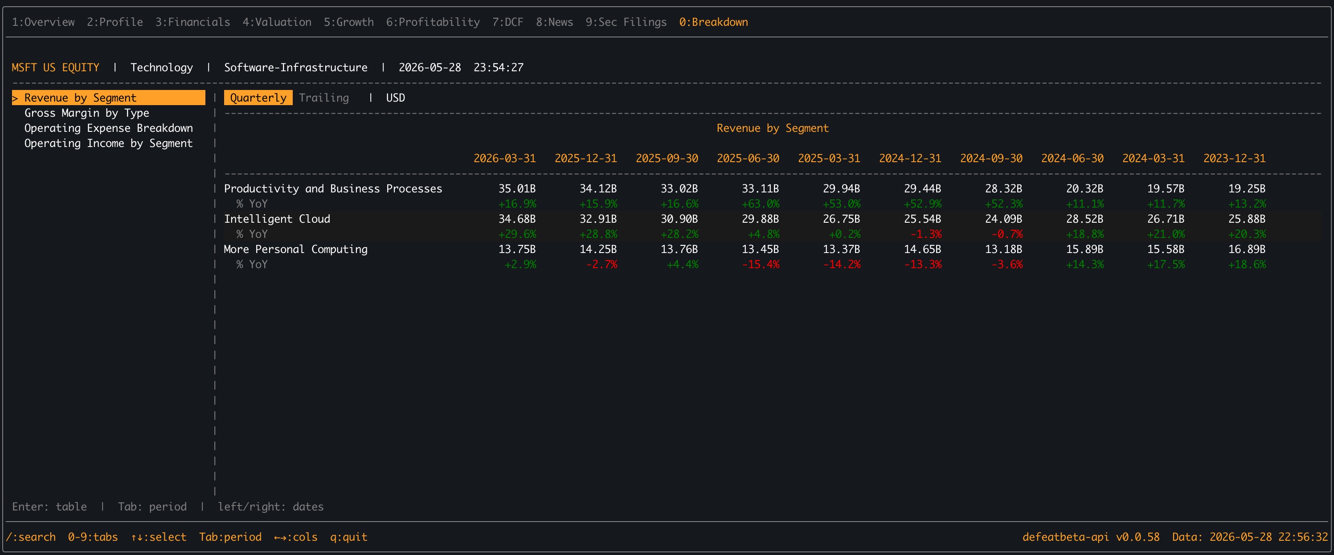Select the 4:Valuation tab

277,22
